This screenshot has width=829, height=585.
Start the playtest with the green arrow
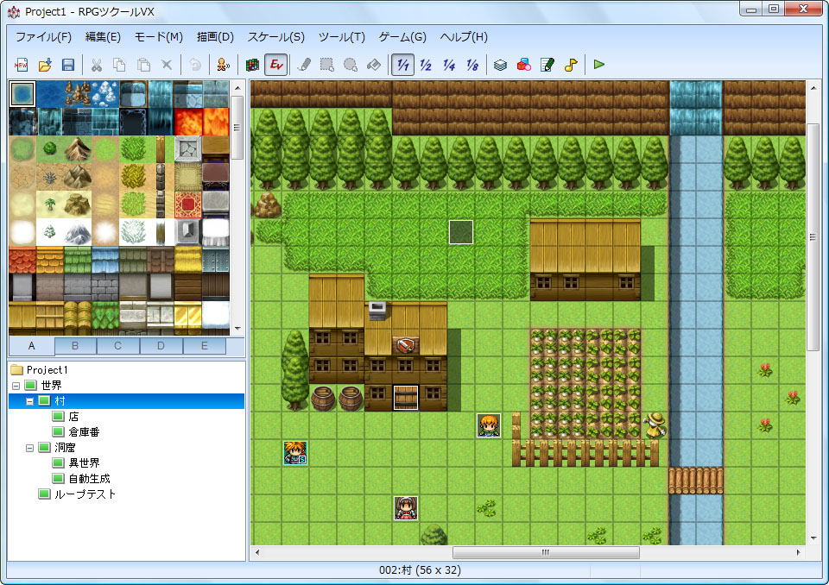point(598,64)
